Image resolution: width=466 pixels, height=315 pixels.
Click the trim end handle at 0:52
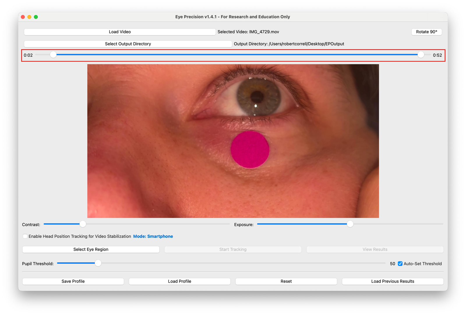(x=421, y=55)
